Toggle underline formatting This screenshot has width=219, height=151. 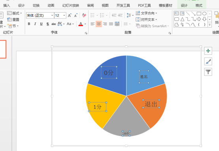[41, 24]
